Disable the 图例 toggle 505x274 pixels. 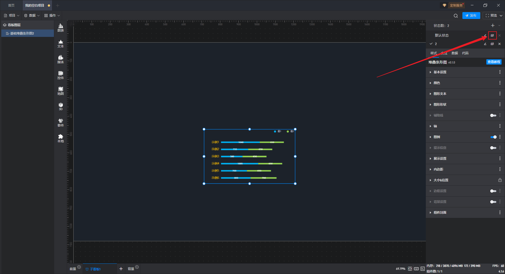tap(493, 137)
